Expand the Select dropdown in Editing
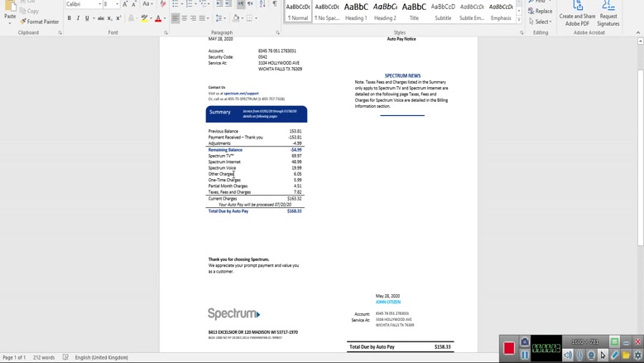 pyautogui.click(x=542, y=22)
